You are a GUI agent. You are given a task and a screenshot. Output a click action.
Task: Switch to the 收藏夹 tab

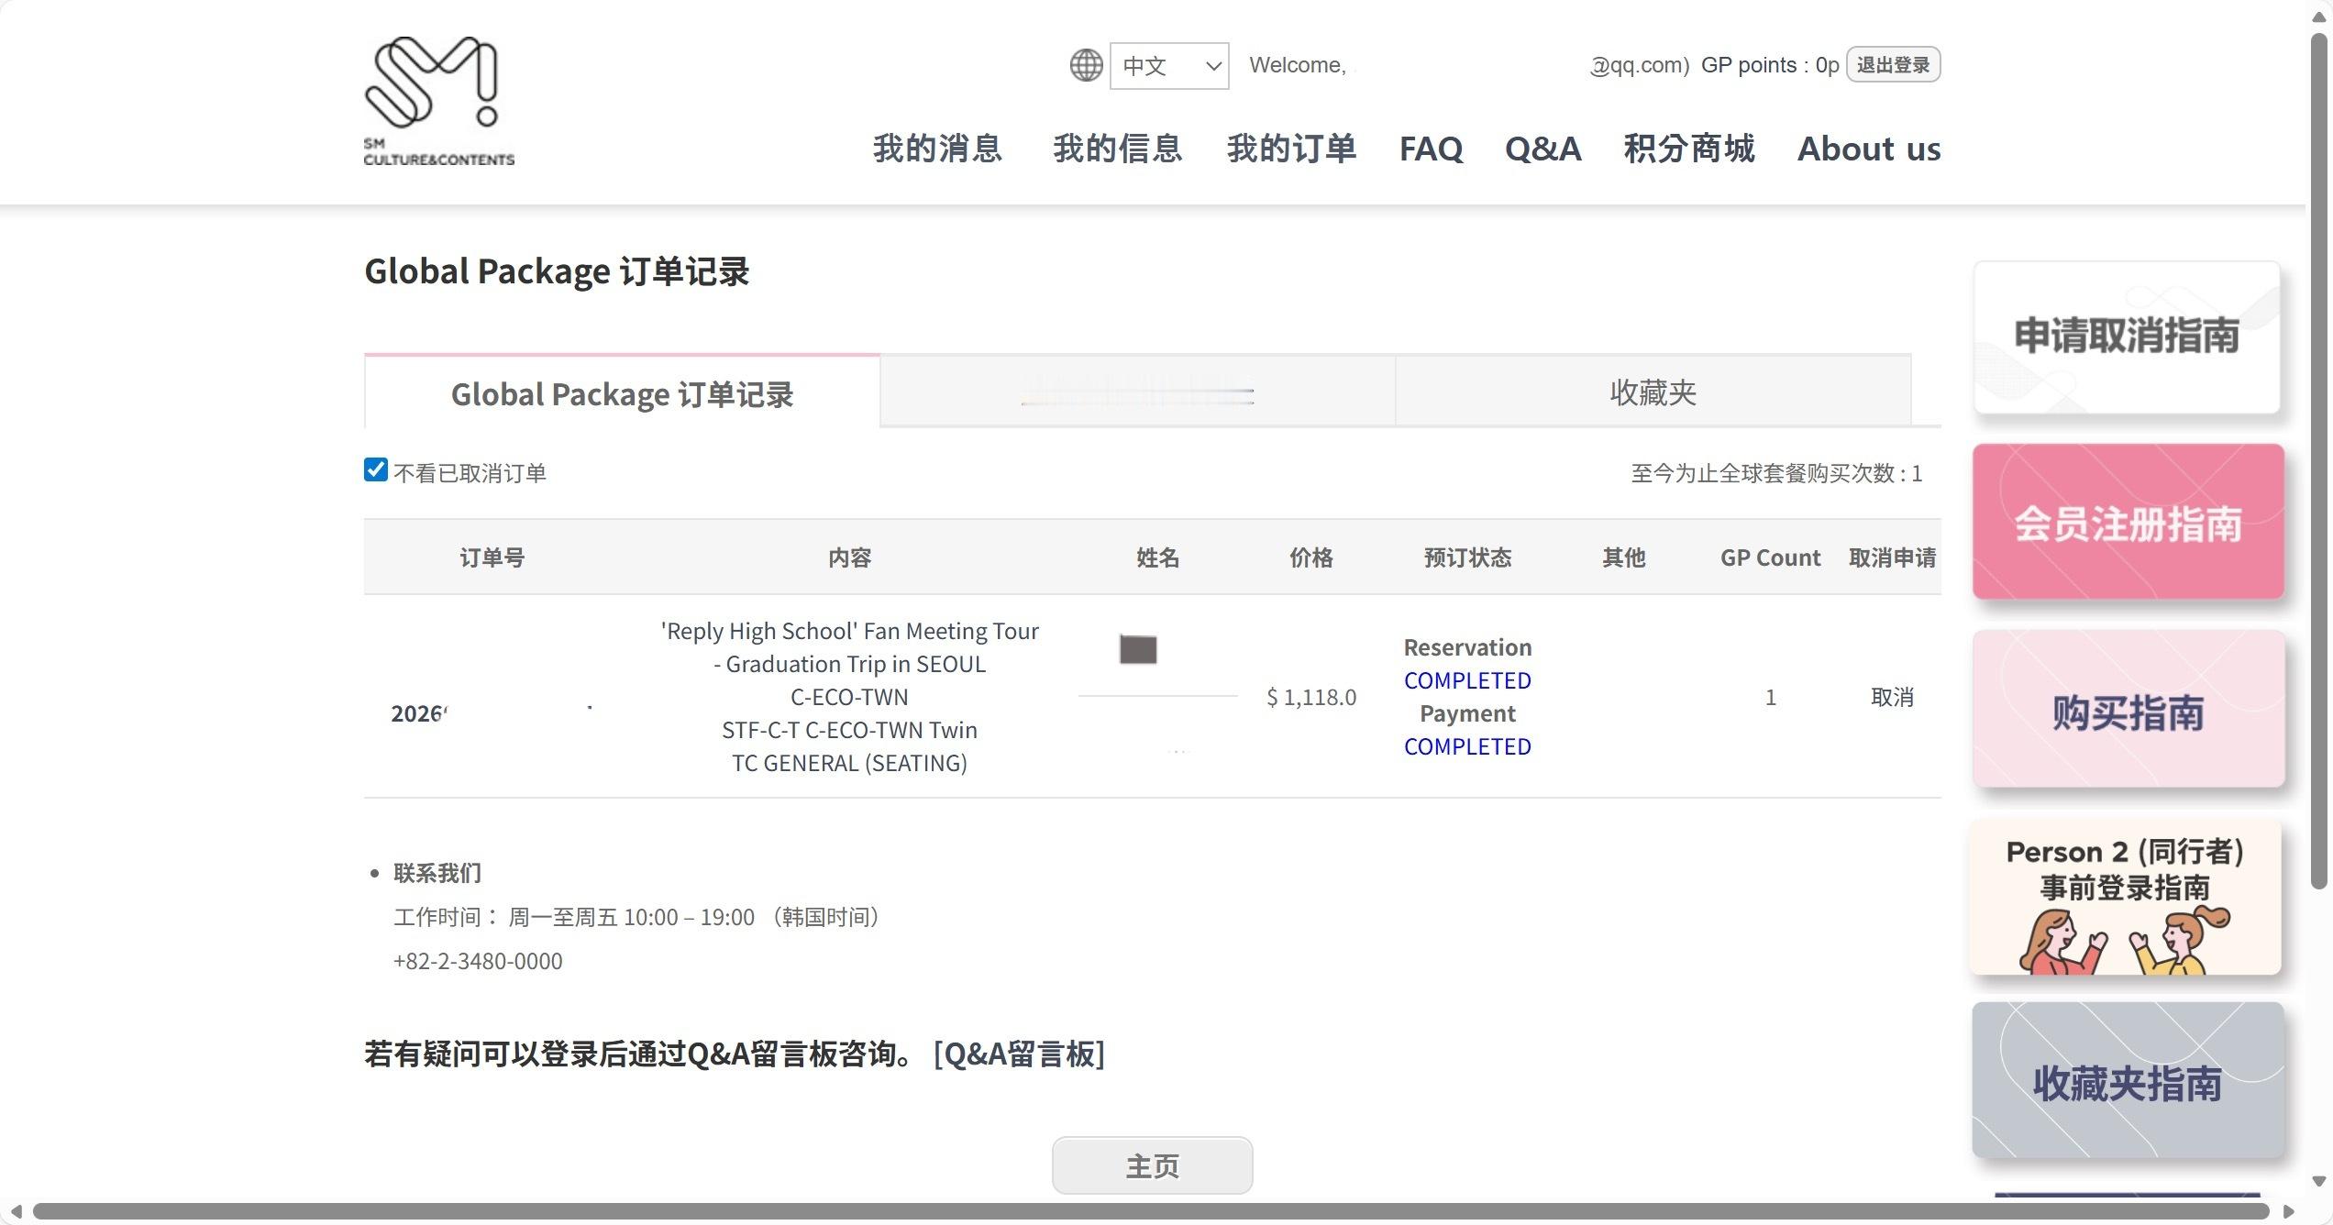coord(1653,392)
